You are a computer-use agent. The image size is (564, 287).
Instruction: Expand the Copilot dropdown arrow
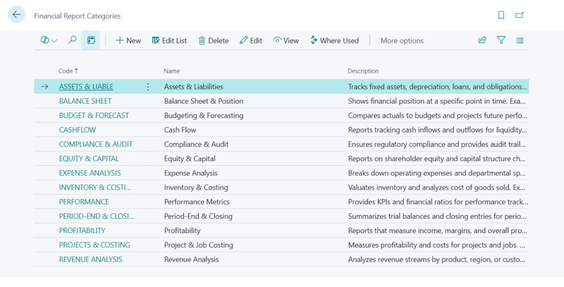54,41
